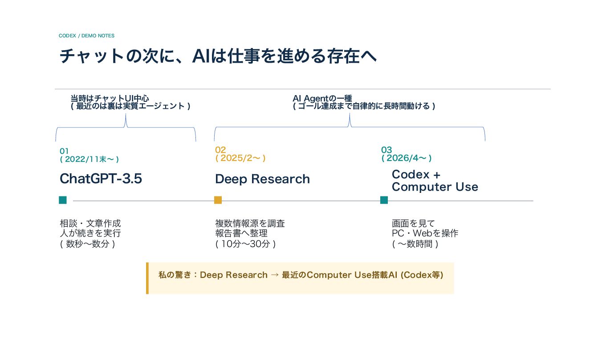Select the slide title "チャットの次に、AIは仕事を進める存在へ"
The width and height of the screenshot is (606, 340).
pos(218,56)
